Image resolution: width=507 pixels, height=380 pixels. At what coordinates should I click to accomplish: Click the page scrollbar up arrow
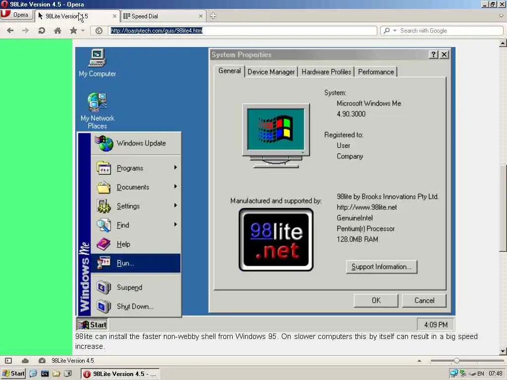pos(503,43)
